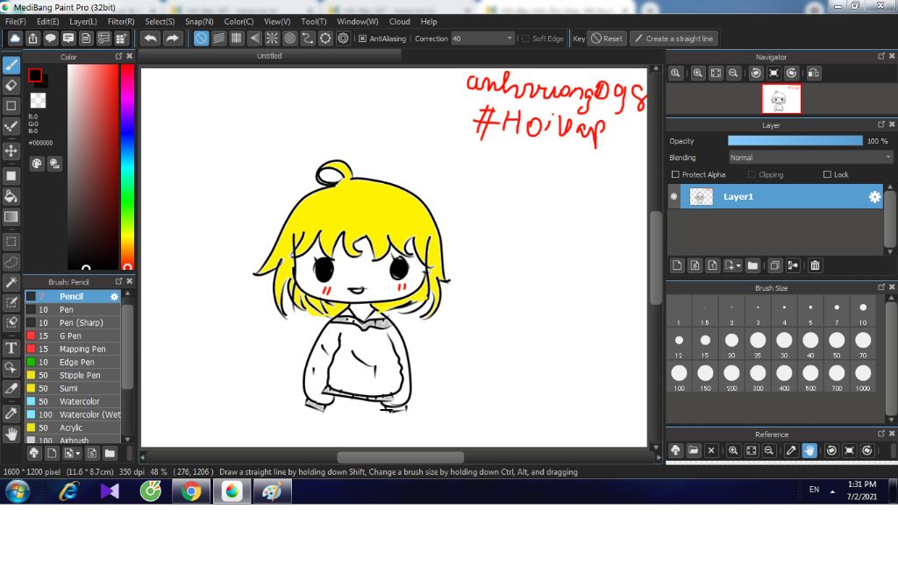
Task: Choose the Acrylic brush
Action: pyautogui.click(x=73, y=428)
